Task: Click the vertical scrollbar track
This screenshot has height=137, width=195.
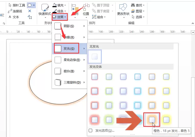Action: [193, 56]
